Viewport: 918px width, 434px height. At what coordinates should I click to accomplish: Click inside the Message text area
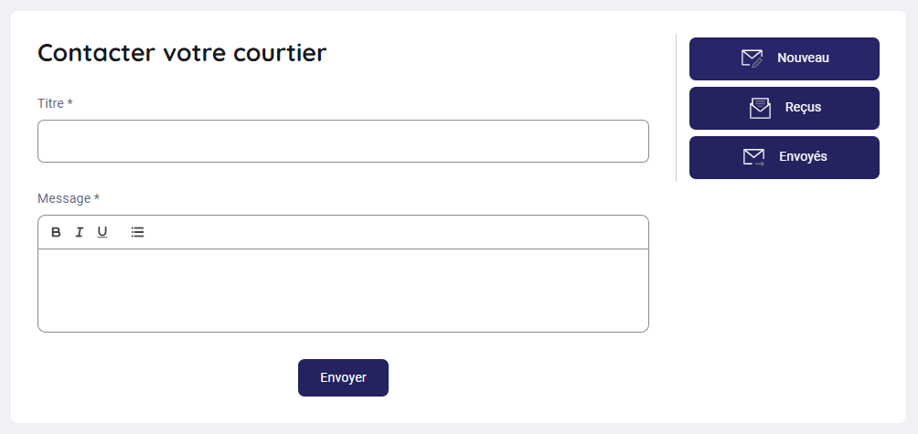(343, 290)
